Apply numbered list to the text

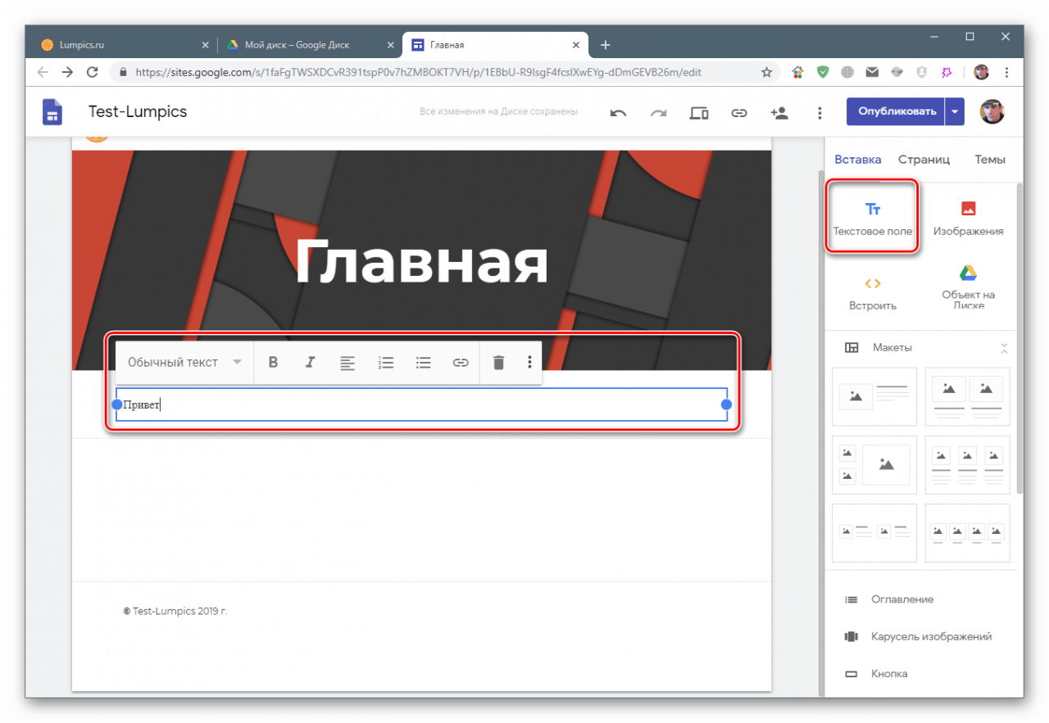(386, 362)
